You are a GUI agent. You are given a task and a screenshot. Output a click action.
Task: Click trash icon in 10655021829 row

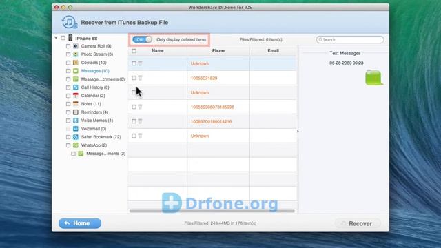pos(140,78)
